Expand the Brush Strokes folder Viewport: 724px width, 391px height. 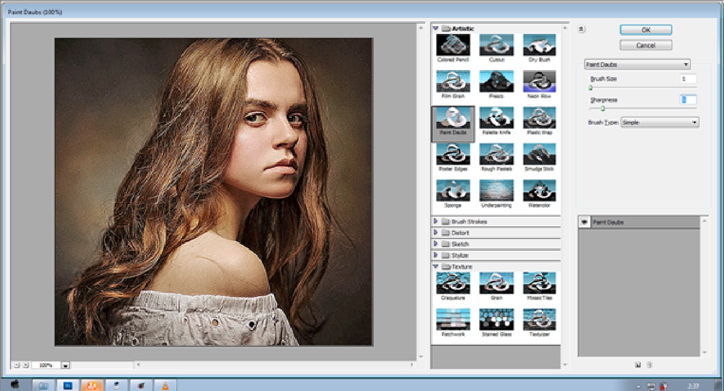point(436,222)
